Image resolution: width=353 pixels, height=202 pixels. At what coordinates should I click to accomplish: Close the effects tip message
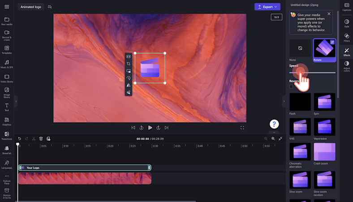pos(329,14)
